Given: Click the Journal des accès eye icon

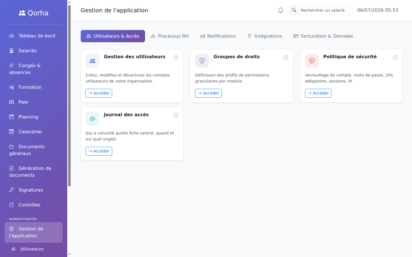Looking at the screenshot, I should tap(92, 119).
